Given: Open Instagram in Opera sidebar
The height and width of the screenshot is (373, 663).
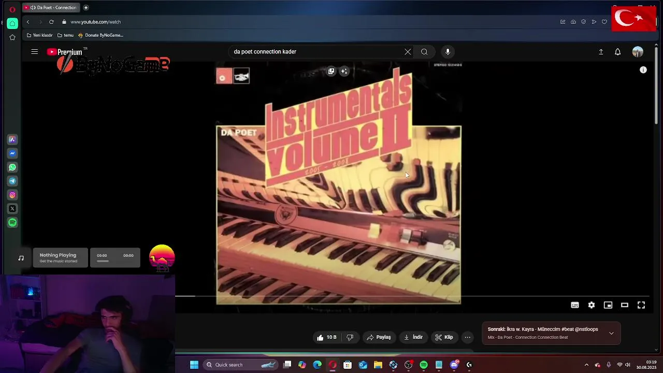Looking at the screenshot, I should click(x=12, y=195).
